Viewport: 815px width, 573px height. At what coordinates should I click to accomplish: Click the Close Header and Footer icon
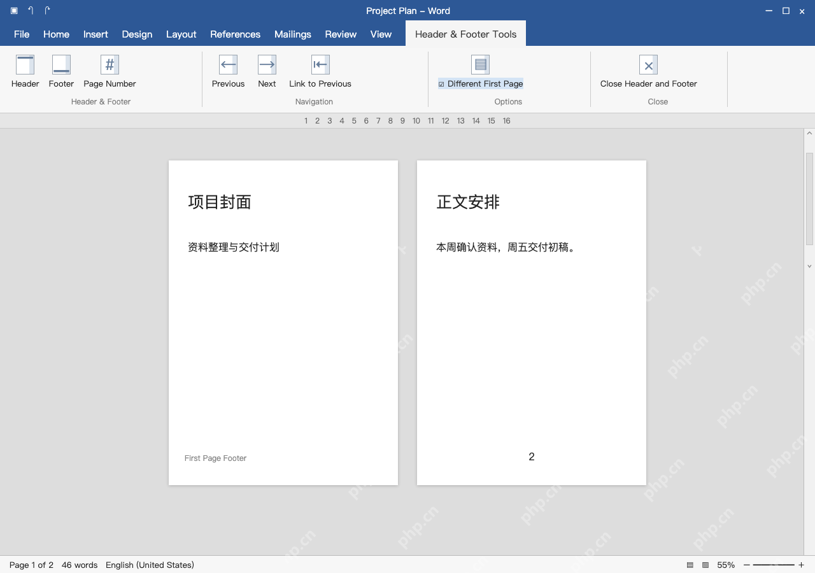tap(648, 64)
